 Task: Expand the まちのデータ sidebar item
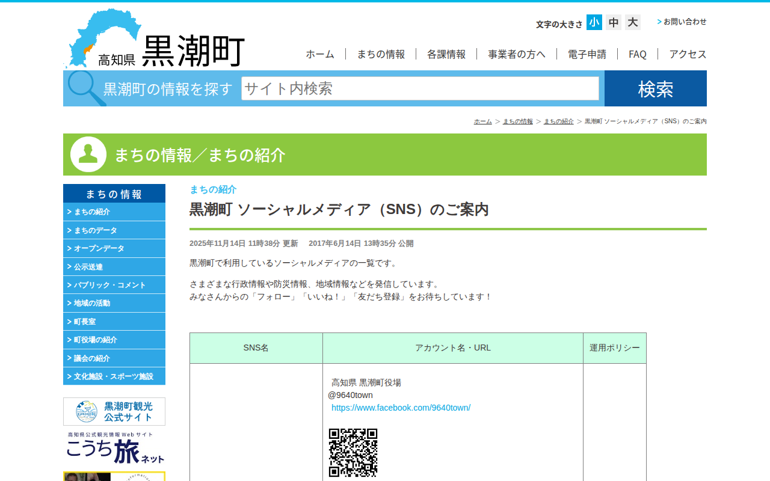click(114, 230)
